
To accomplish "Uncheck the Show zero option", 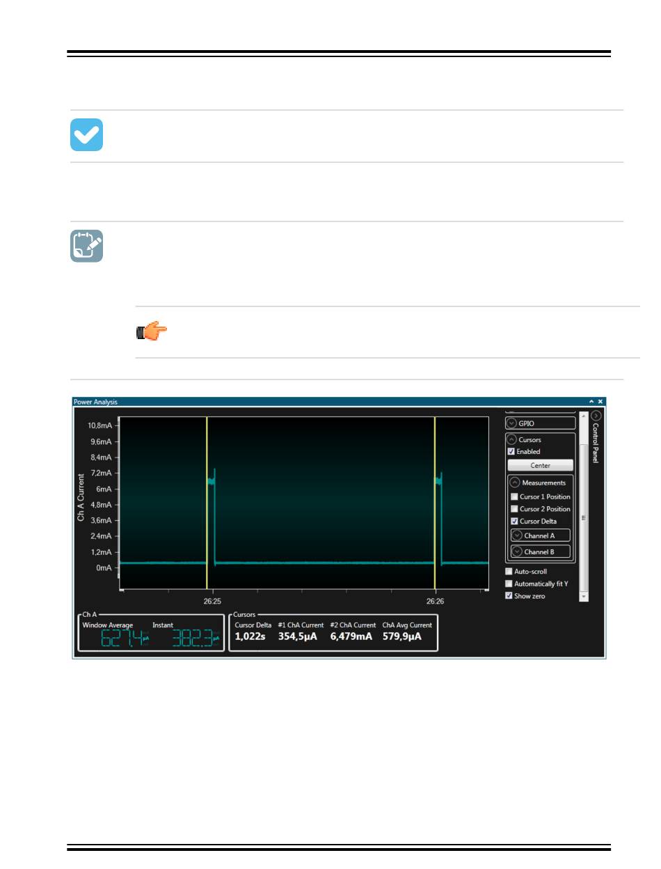I will (x=509, y=596).
